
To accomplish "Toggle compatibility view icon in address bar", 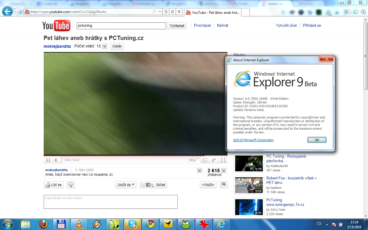I will click(166, 12).
